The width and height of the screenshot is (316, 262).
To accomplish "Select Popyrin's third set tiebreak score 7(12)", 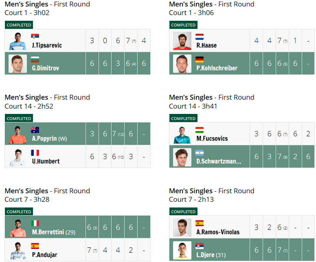I will tap(118, 134).
